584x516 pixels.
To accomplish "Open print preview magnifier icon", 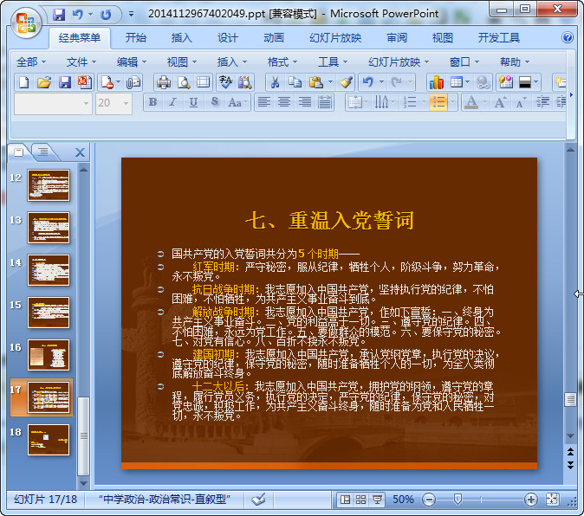I will click(x=184, y=82).
